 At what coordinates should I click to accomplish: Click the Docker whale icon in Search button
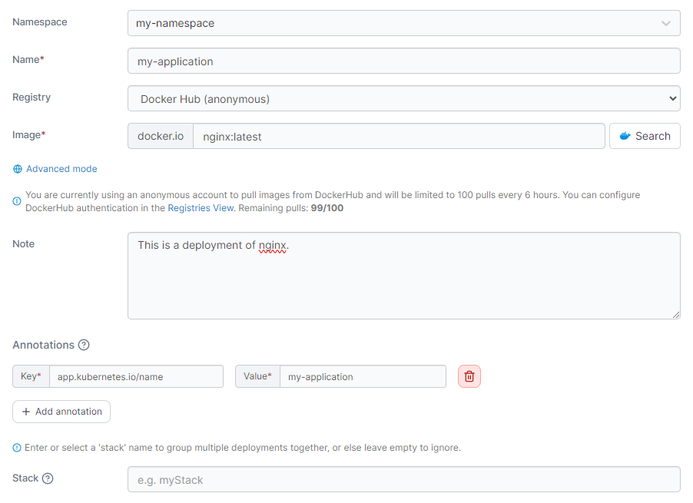625,136
